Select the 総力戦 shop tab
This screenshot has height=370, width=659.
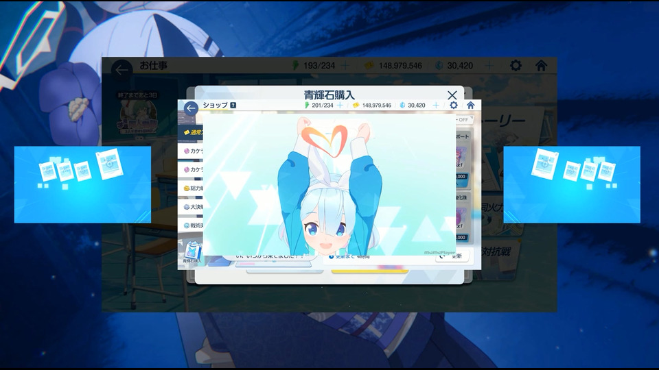click(x=191, y=188)
